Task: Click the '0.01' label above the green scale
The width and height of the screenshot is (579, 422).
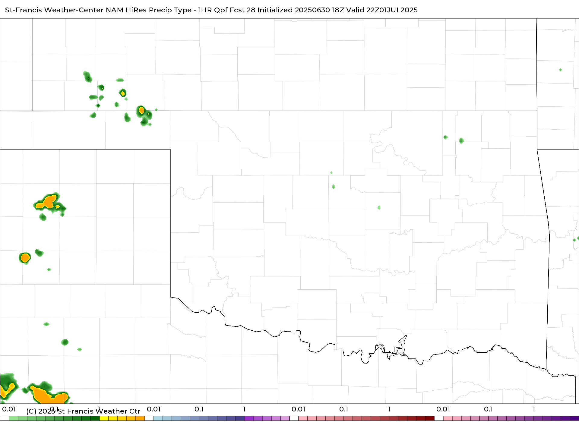Action: point(9,409)
